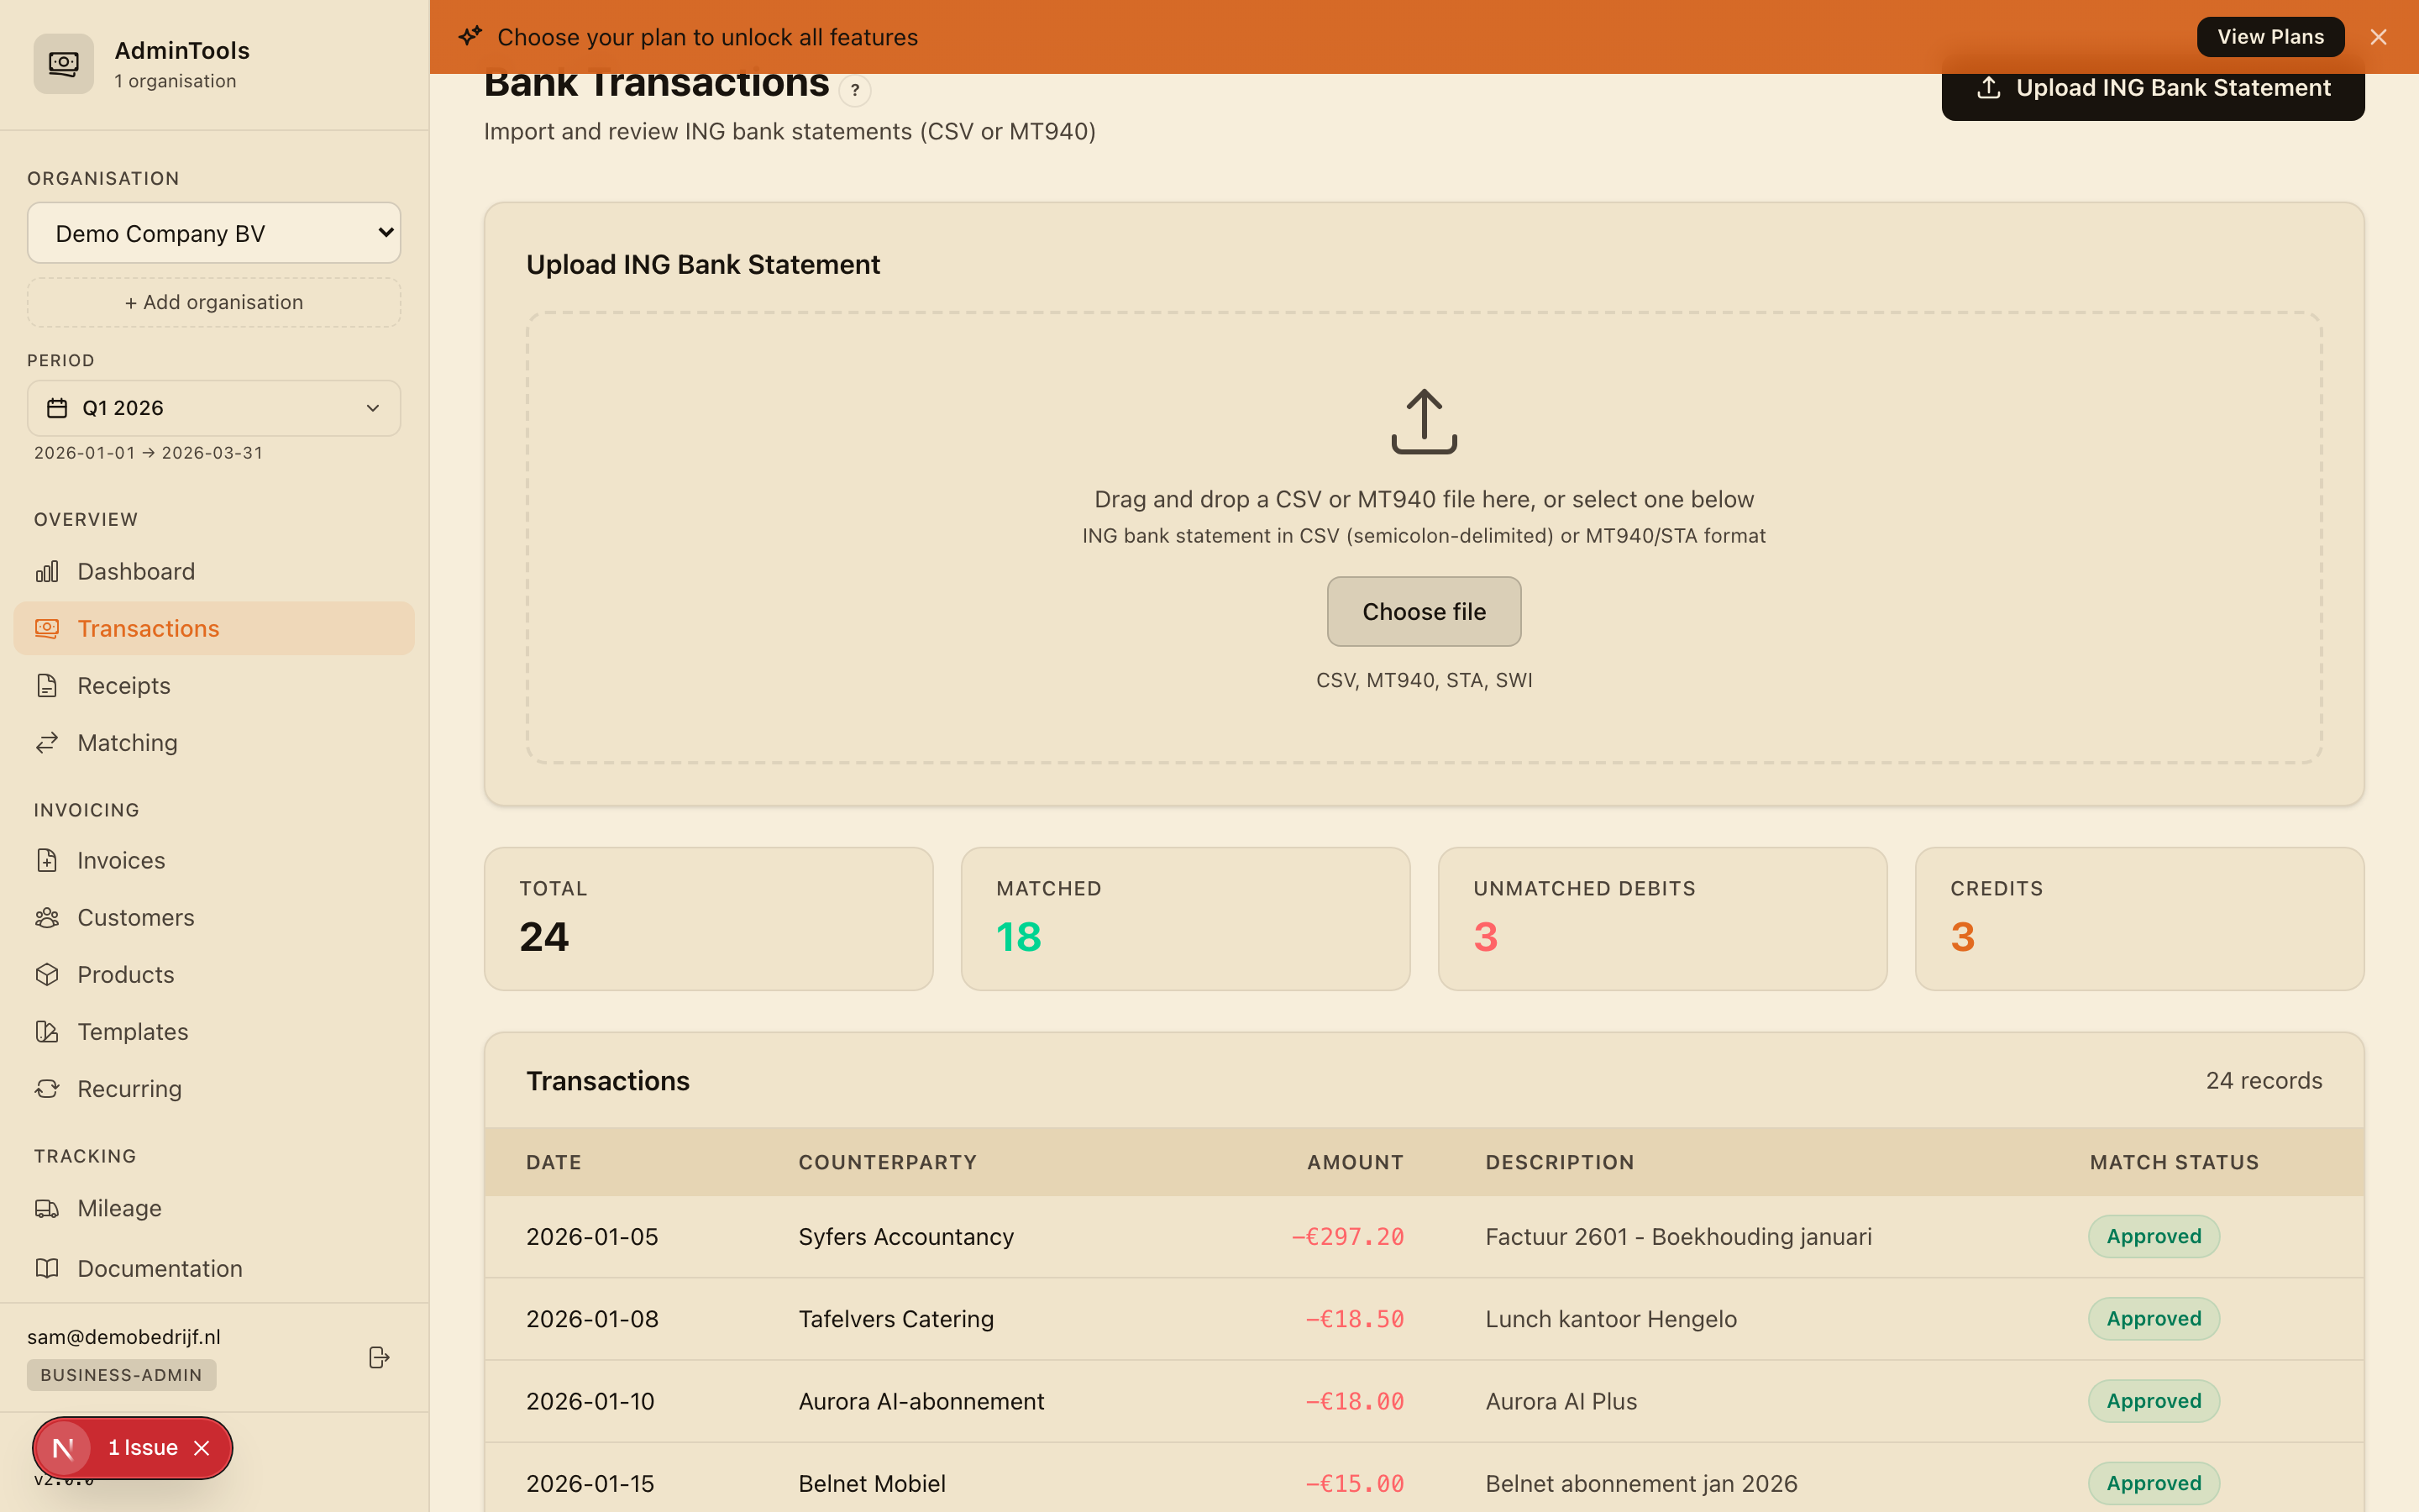Click the Documentation book icon
Viewport: 2419px width, 1512px height.
pos(47,1268)
